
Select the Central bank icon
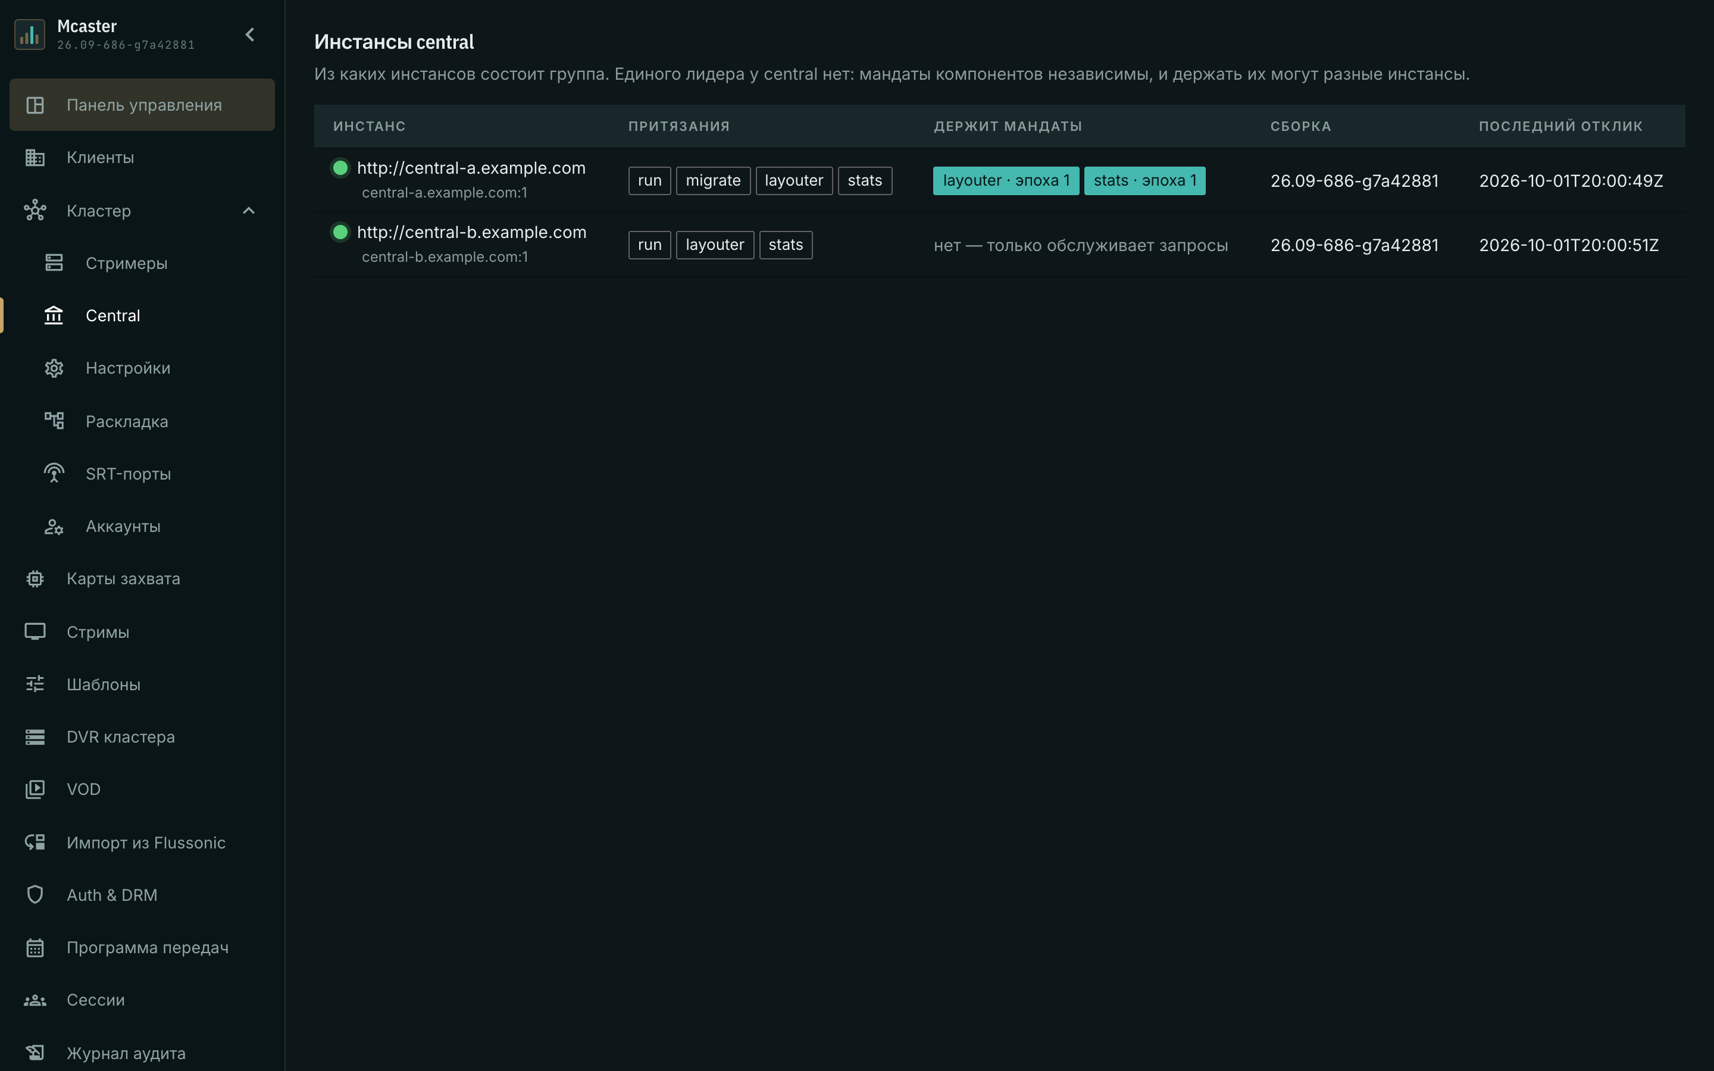tap(54, 315)
